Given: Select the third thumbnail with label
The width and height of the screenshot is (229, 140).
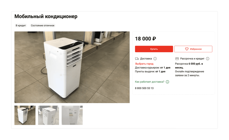Looking at the screenshot, I should coord(72,115).
